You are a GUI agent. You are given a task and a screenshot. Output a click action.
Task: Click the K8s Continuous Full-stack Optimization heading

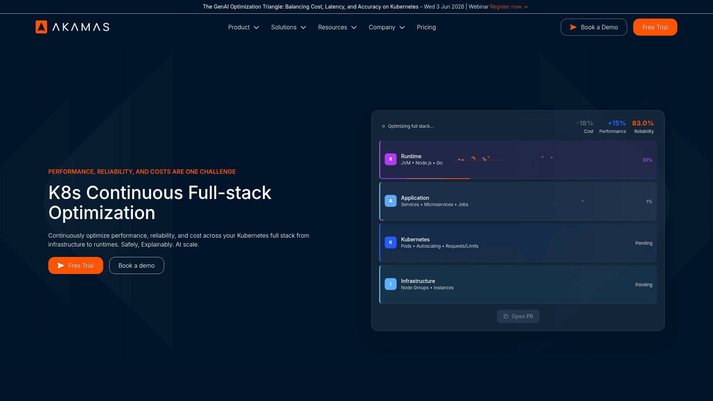160,203
